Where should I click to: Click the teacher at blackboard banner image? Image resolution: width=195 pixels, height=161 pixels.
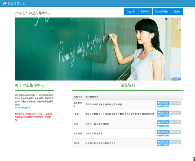[x=98, y=49]
